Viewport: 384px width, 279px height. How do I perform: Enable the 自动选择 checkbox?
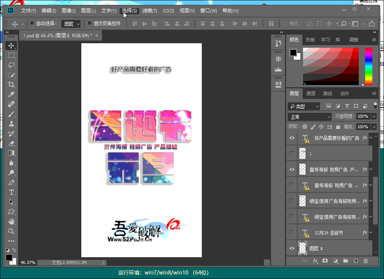pos(32,23)
